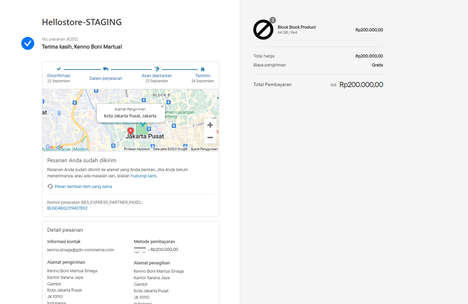The image size is (468, 304).
Task: Close the Alamat Pengiriman map popup
Action: pyautogui.click(x=162, y=107)
